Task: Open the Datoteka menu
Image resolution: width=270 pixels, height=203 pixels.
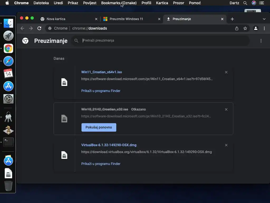Action: point(41,3)
